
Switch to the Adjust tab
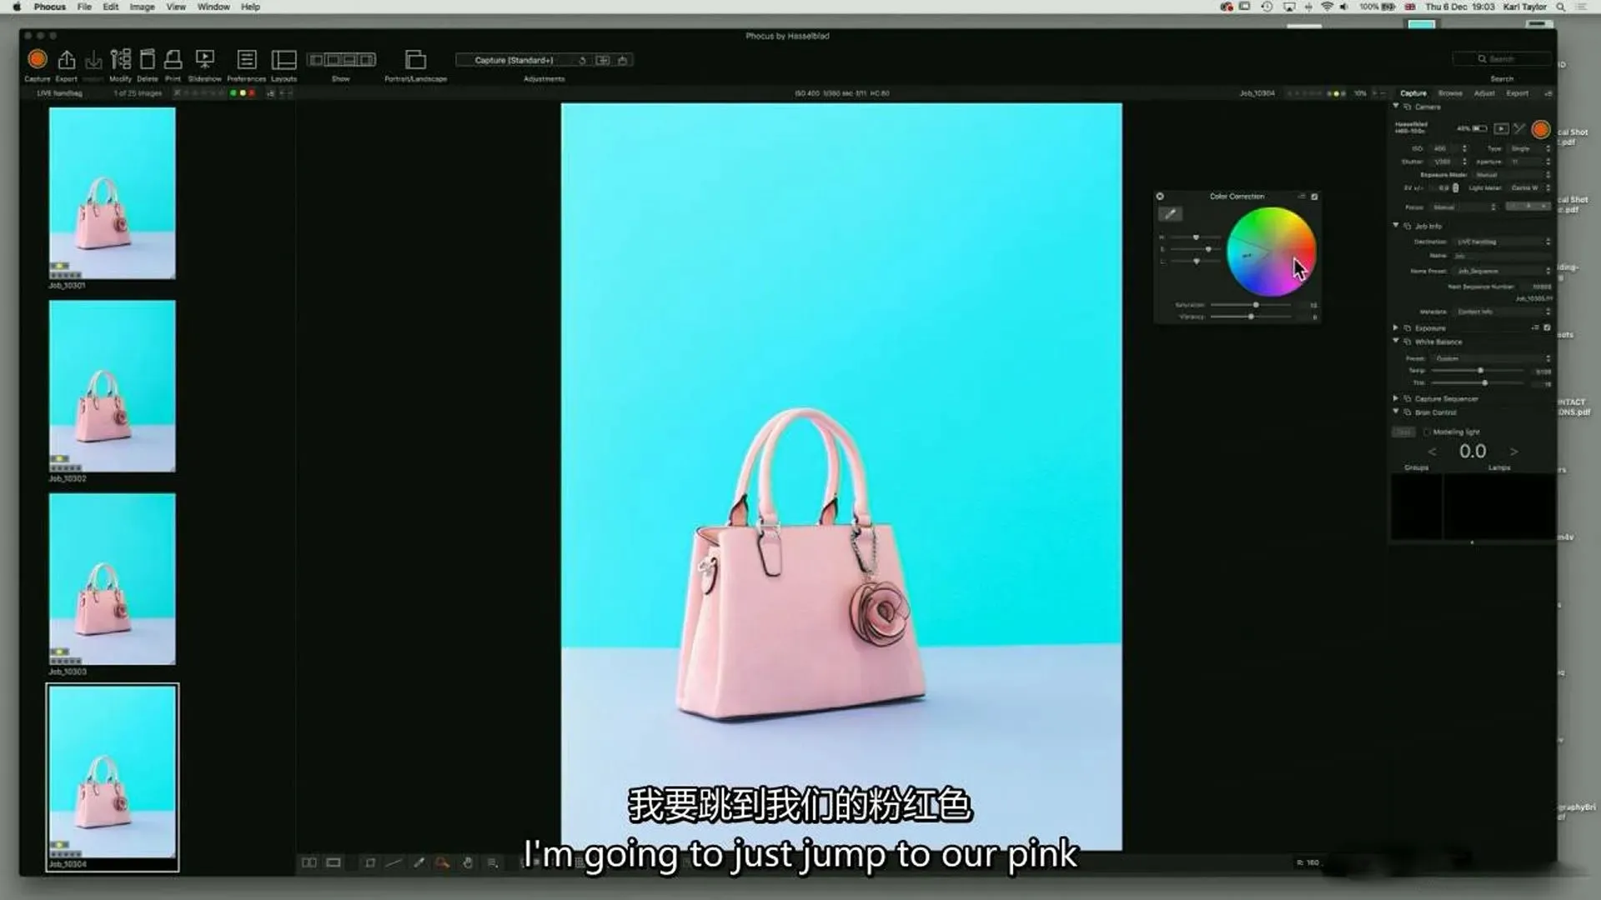pos(1484,93)
